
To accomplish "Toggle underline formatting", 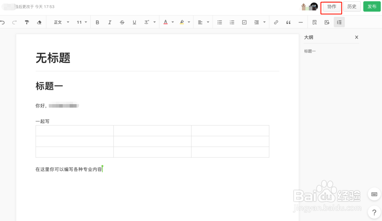I will (x=134, y=22).
